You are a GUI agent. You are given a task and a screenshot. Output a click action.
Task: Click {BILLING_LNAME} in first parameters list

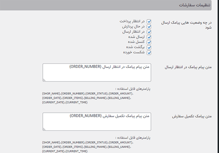119,98
